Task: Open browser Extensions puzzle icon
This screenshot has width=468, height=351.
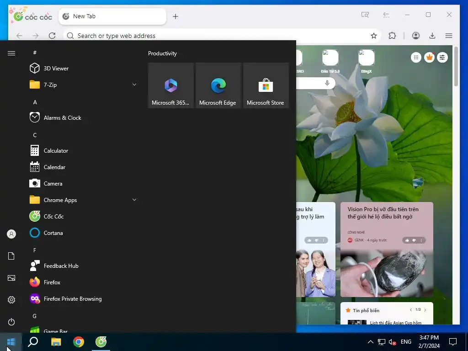Action: 392,36
